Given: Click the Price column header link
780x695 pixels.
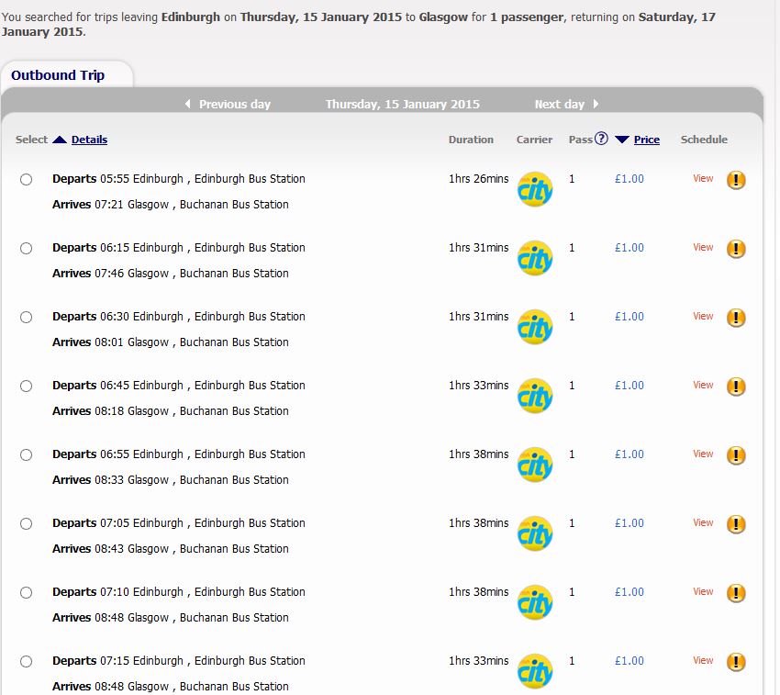Looking at the screenshot, I should pyautogui.click(x=647, y=140).
